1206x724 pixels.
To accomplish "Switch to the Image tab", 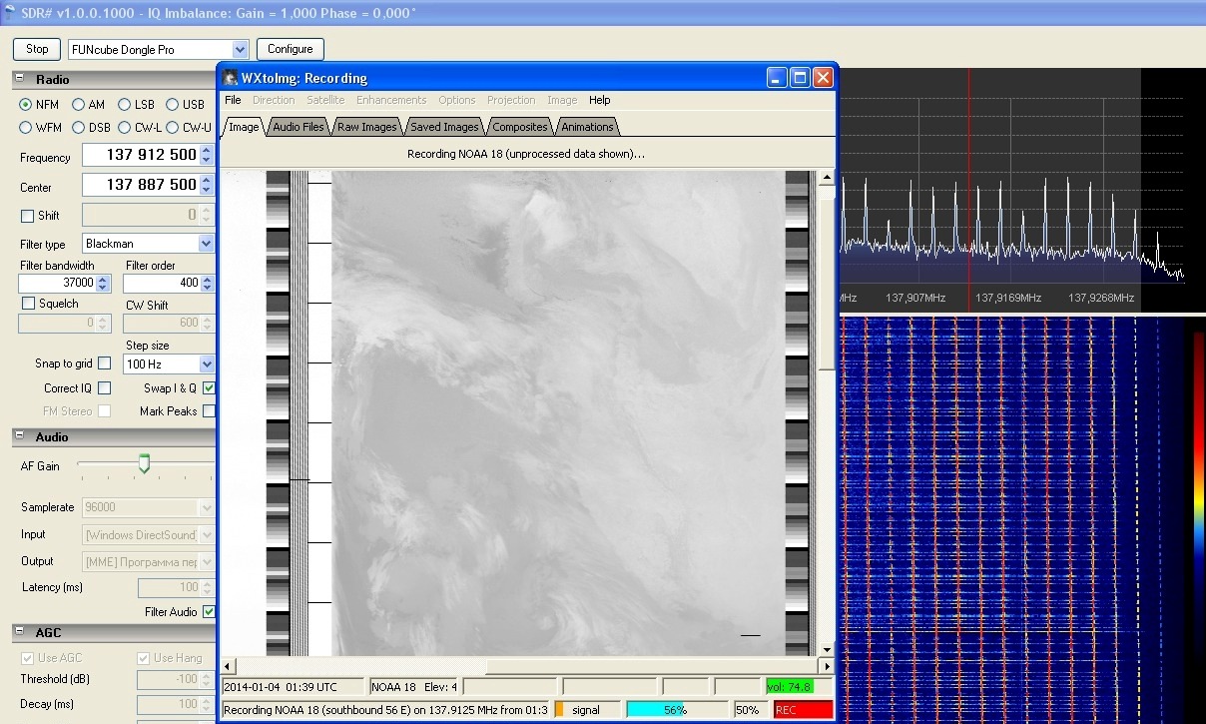I will (x=244, y=127).
